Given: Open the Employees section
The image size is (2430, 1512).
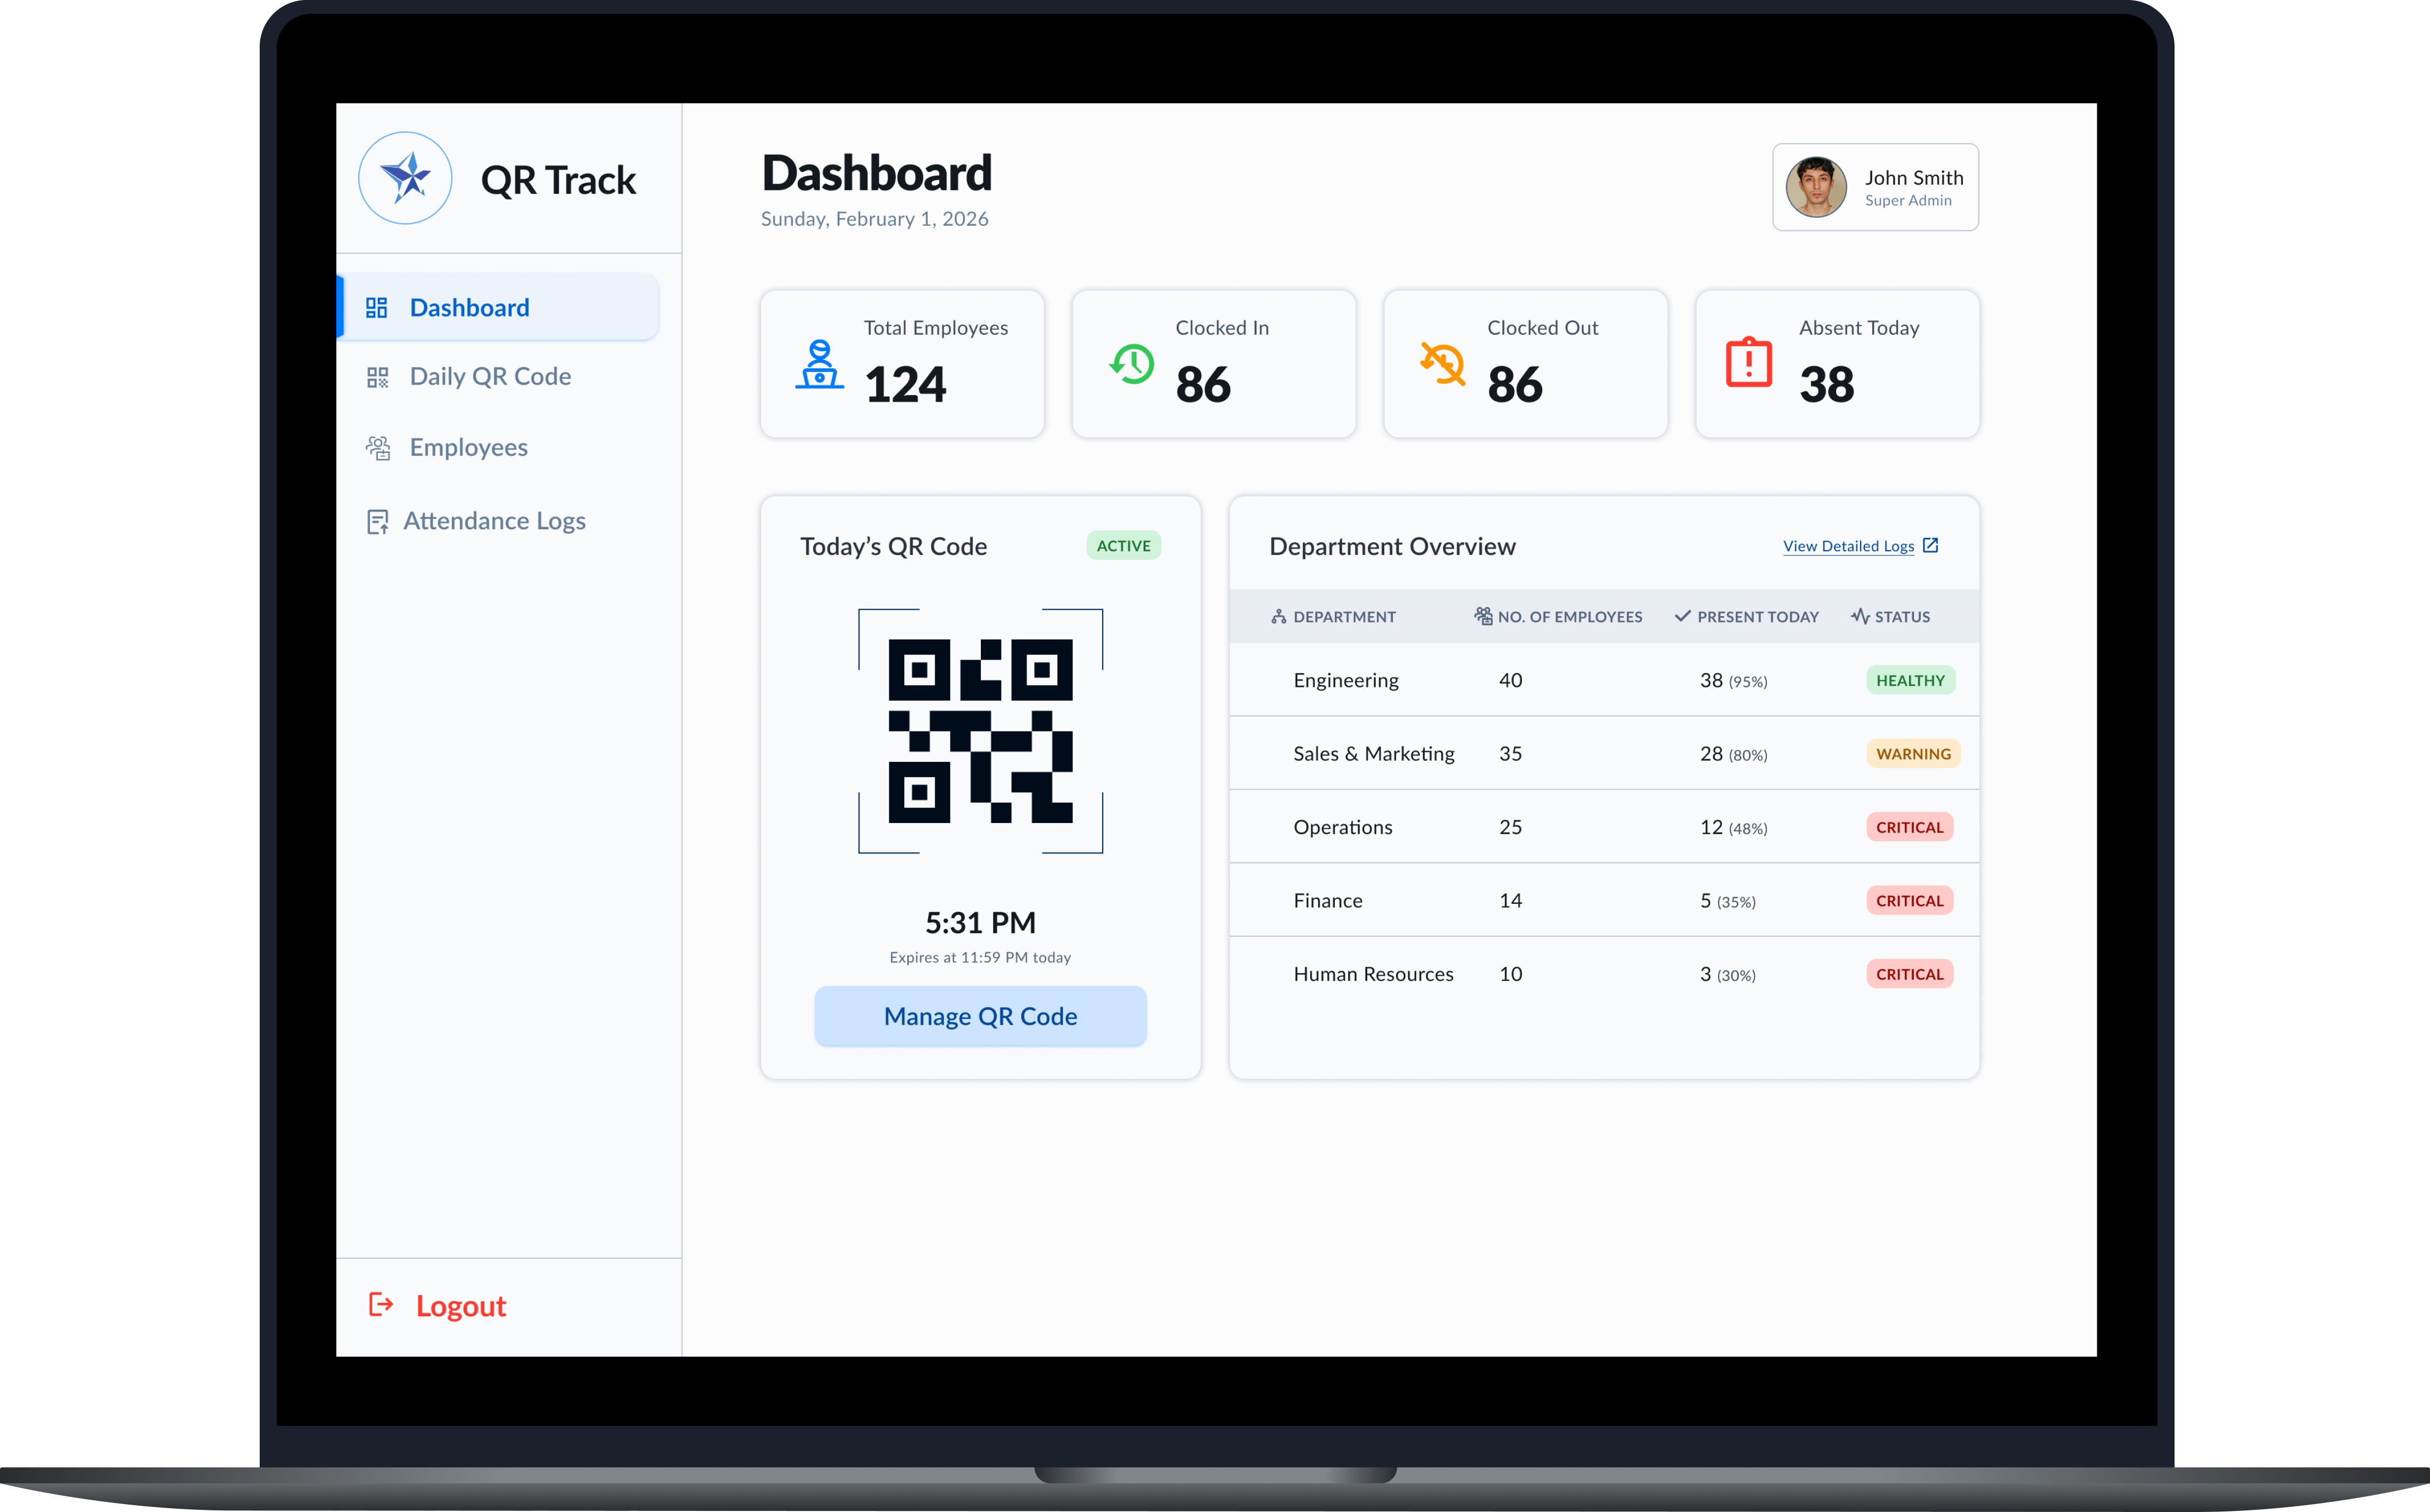Looking at the screenshot, I should [468, 448].
